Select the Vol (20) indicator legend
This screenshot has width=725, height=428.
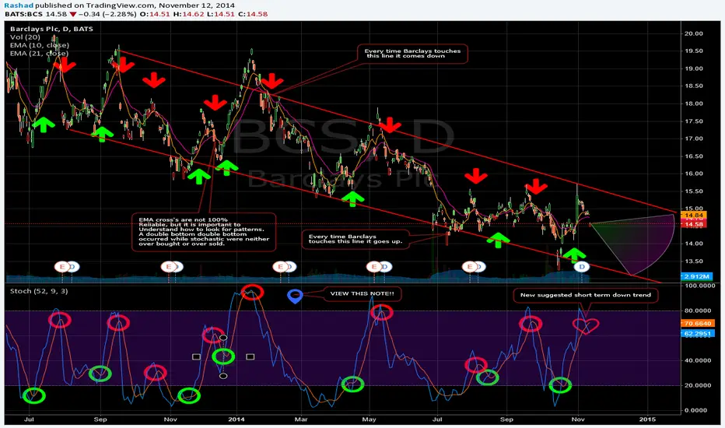click(25, 37)
